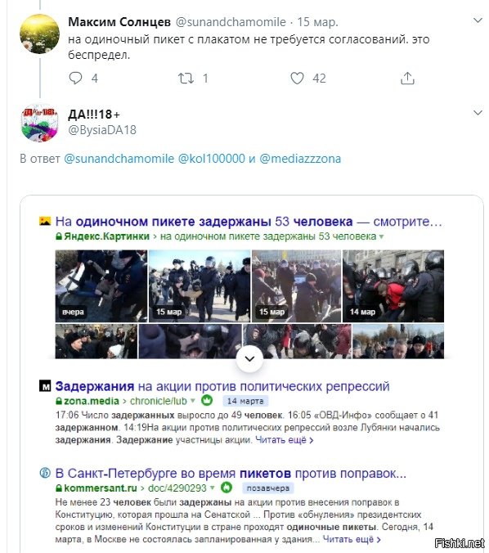
Task: Like the tweet with 42 likes
Action: [297, 78]
